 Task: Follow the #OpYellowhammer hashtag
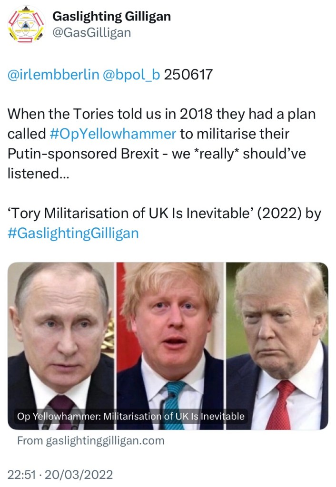coord(113,134)
